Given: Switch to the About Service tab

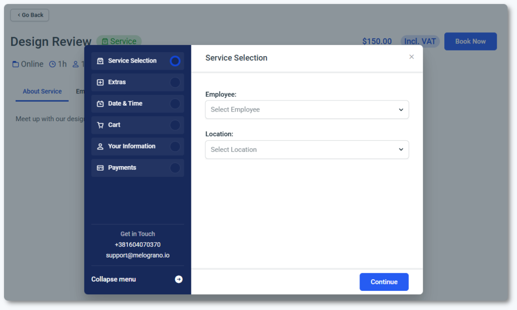Looking at the screenshot, I should 42,91.
